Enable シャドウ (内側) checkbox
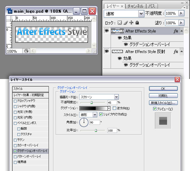Viewport: 190px width, 171px height. pos(15,106)
